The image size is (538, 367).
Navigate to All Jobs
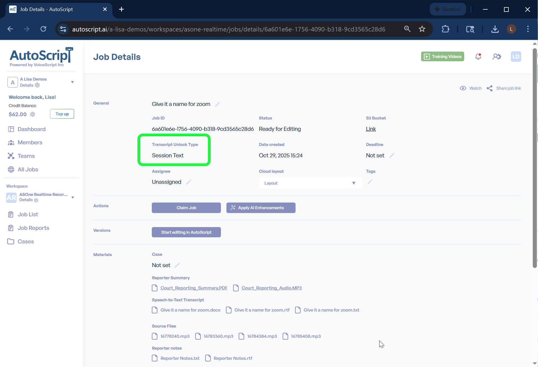[x=28, y=169]
